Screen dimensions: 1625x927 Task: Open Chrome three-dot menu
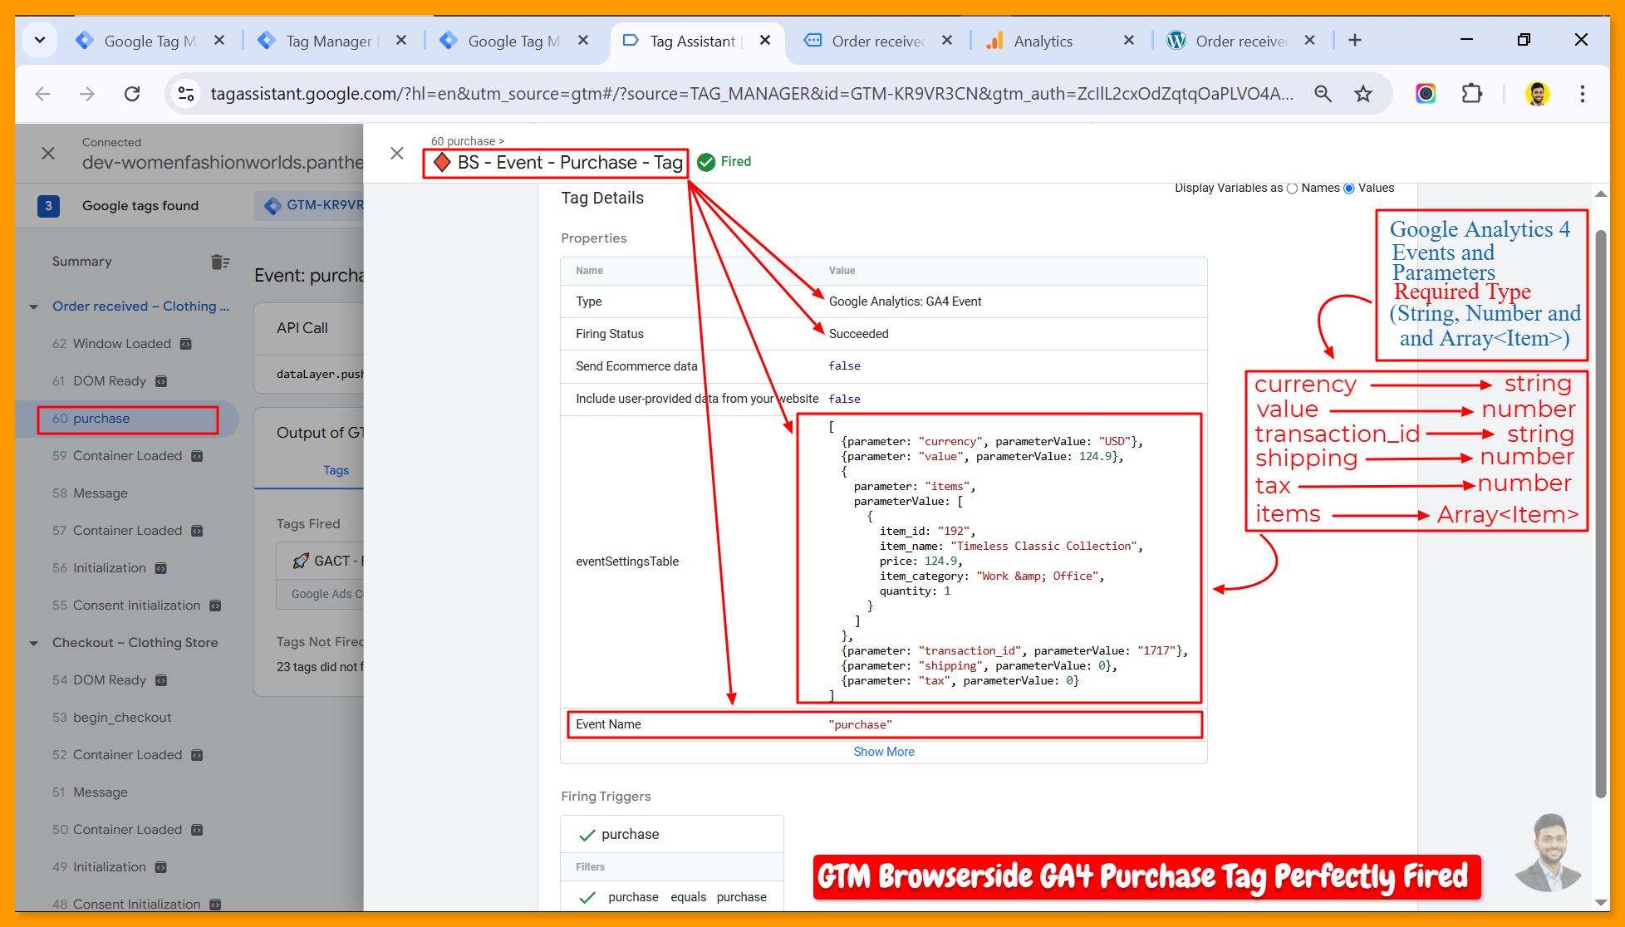1582,94
